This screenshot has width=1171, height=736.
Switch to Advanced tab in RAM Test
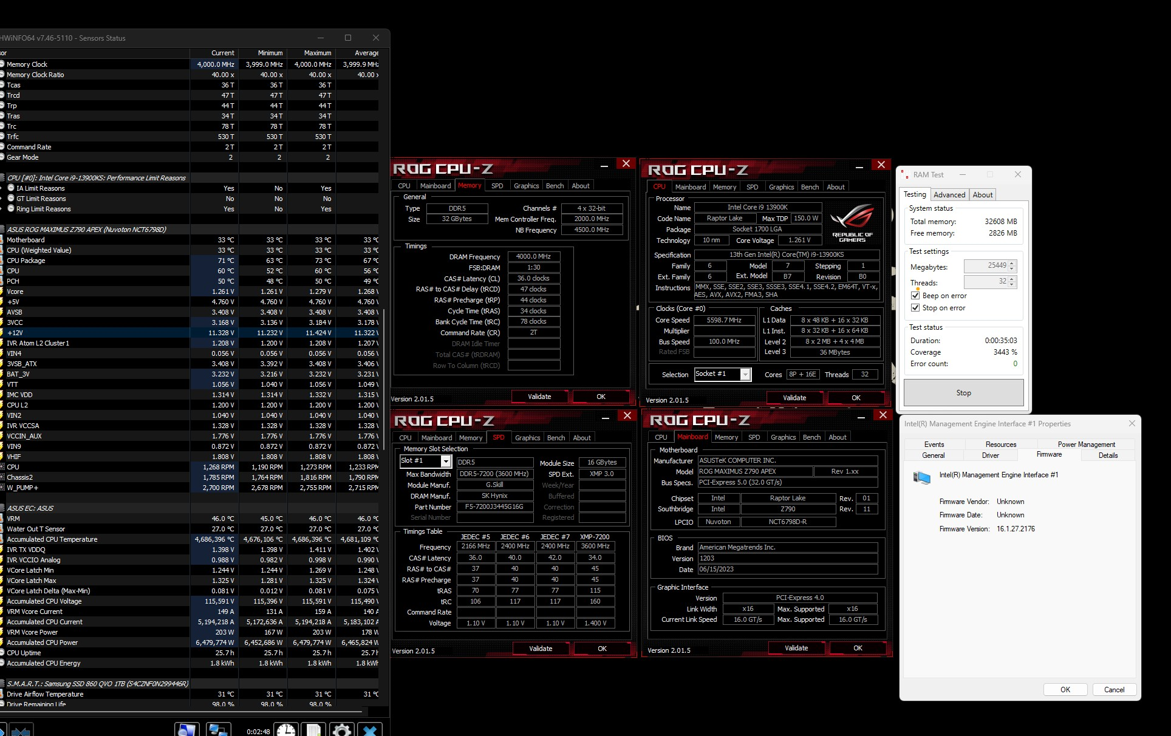click(949, 195)
